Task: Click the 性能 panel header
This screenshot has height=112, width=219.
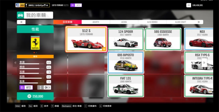Action: pos(35,29)
